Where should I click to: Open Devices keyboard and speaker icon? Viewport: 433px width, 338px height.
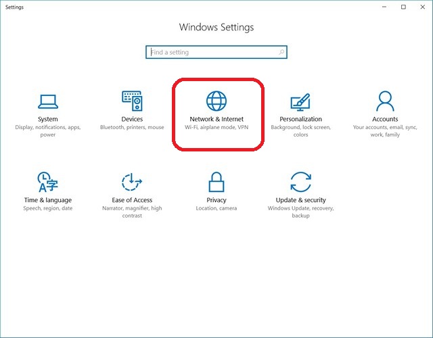pos(132,101)
